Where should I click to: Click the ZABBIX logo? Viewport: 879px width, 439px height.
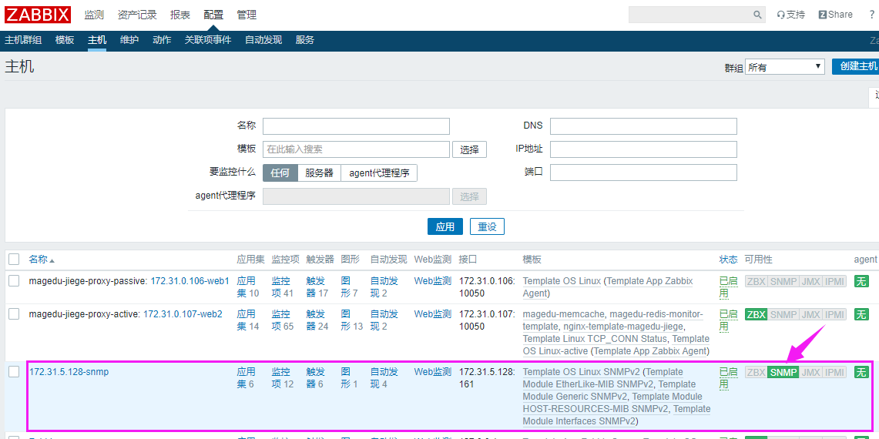38,15
